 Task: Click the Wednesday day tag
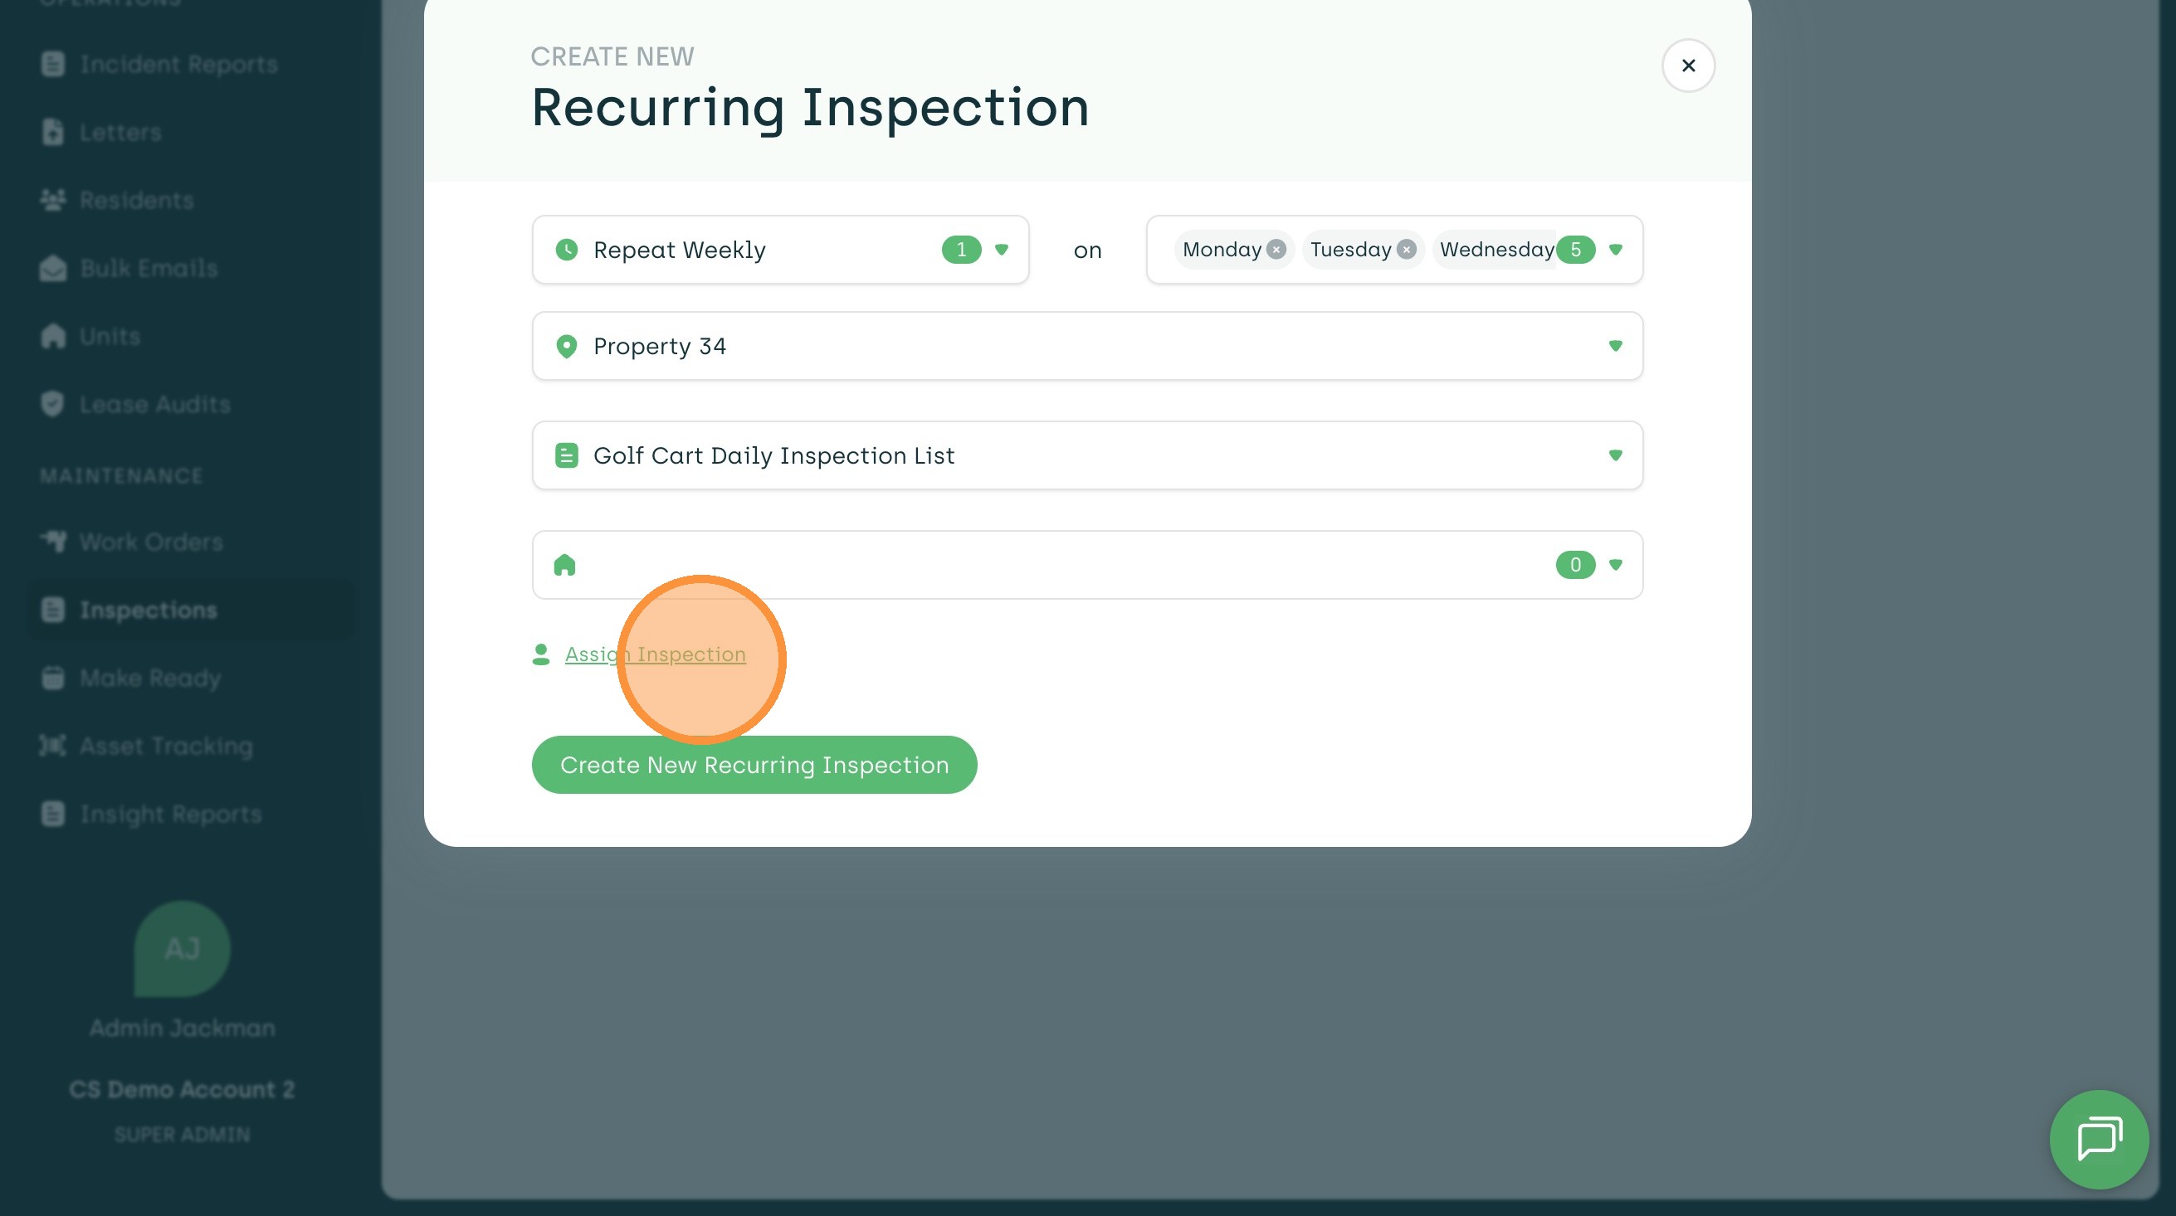tap(1496, 250)
